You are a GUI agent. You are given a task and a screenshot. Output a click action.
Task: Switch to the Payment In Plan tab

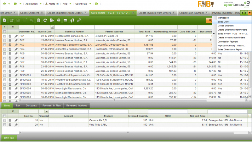click(x=52, y=105)
